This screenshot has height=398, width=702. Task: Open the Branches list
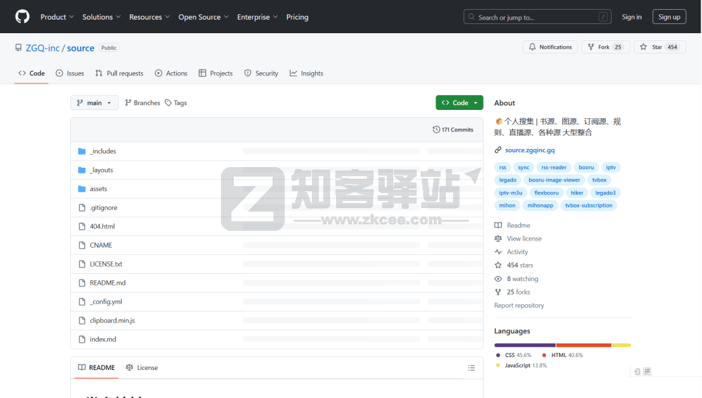click(142, 103)
